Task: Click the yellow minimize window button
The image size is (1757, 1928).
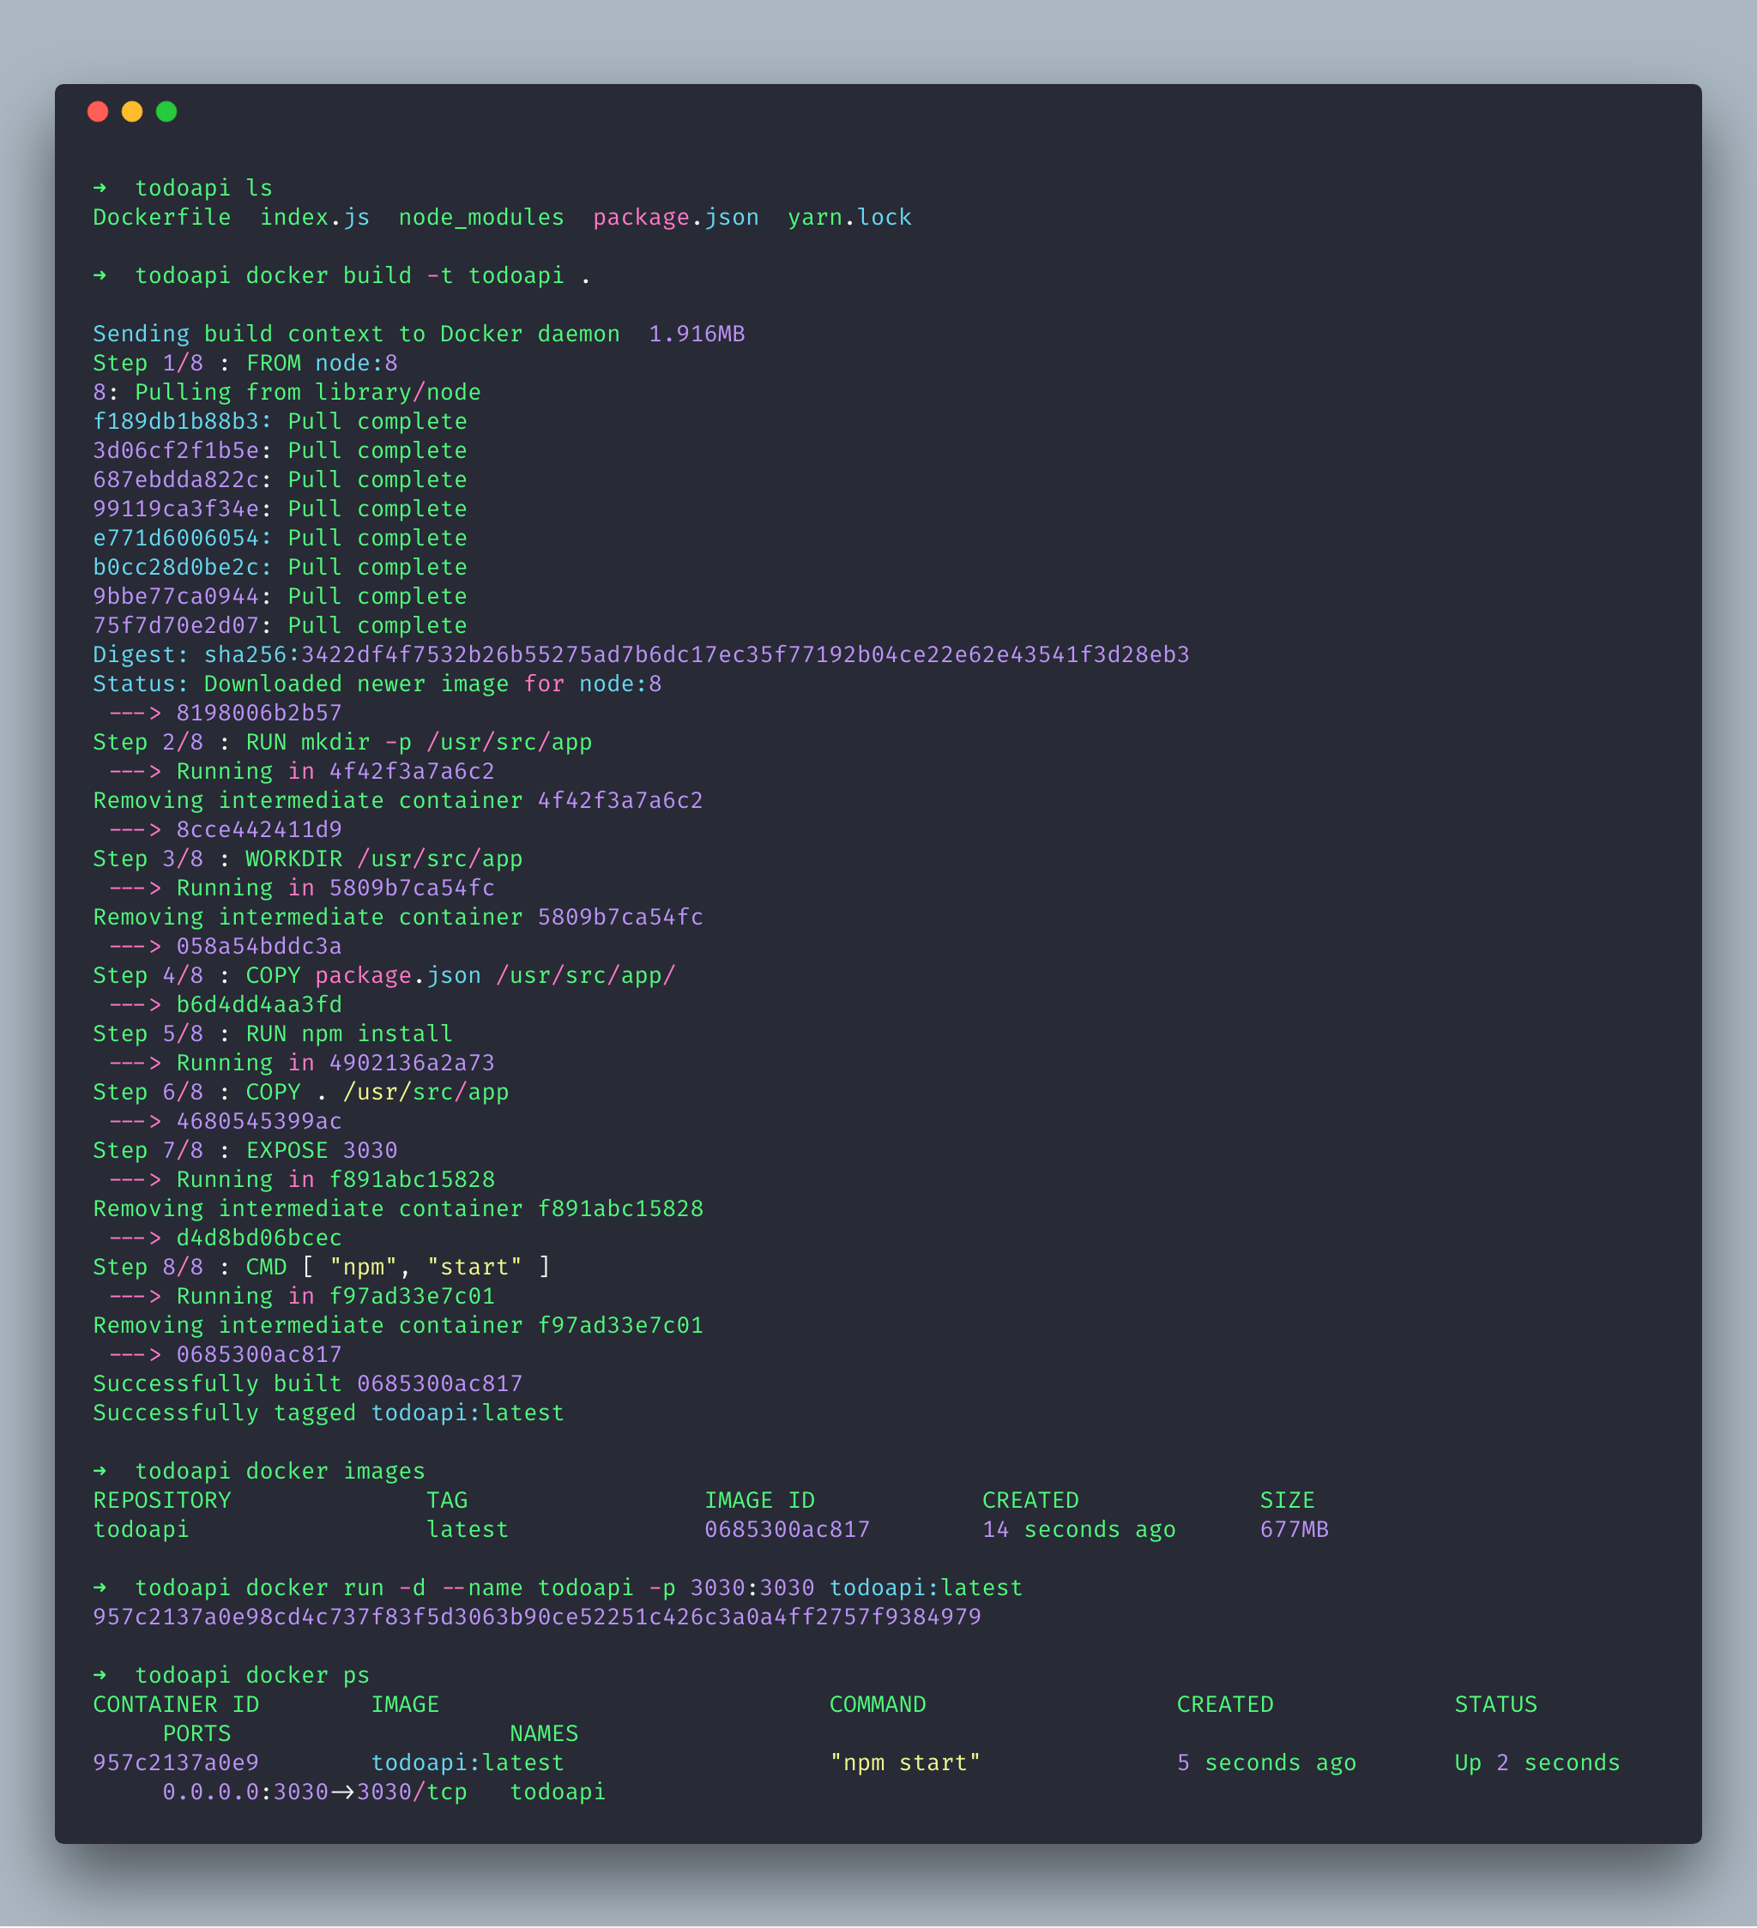Action: pyautogui.click(x=132, y=111)
